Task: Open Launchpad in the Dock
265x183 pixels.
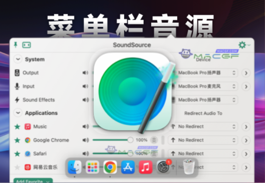Action: (x=92, y=167)
